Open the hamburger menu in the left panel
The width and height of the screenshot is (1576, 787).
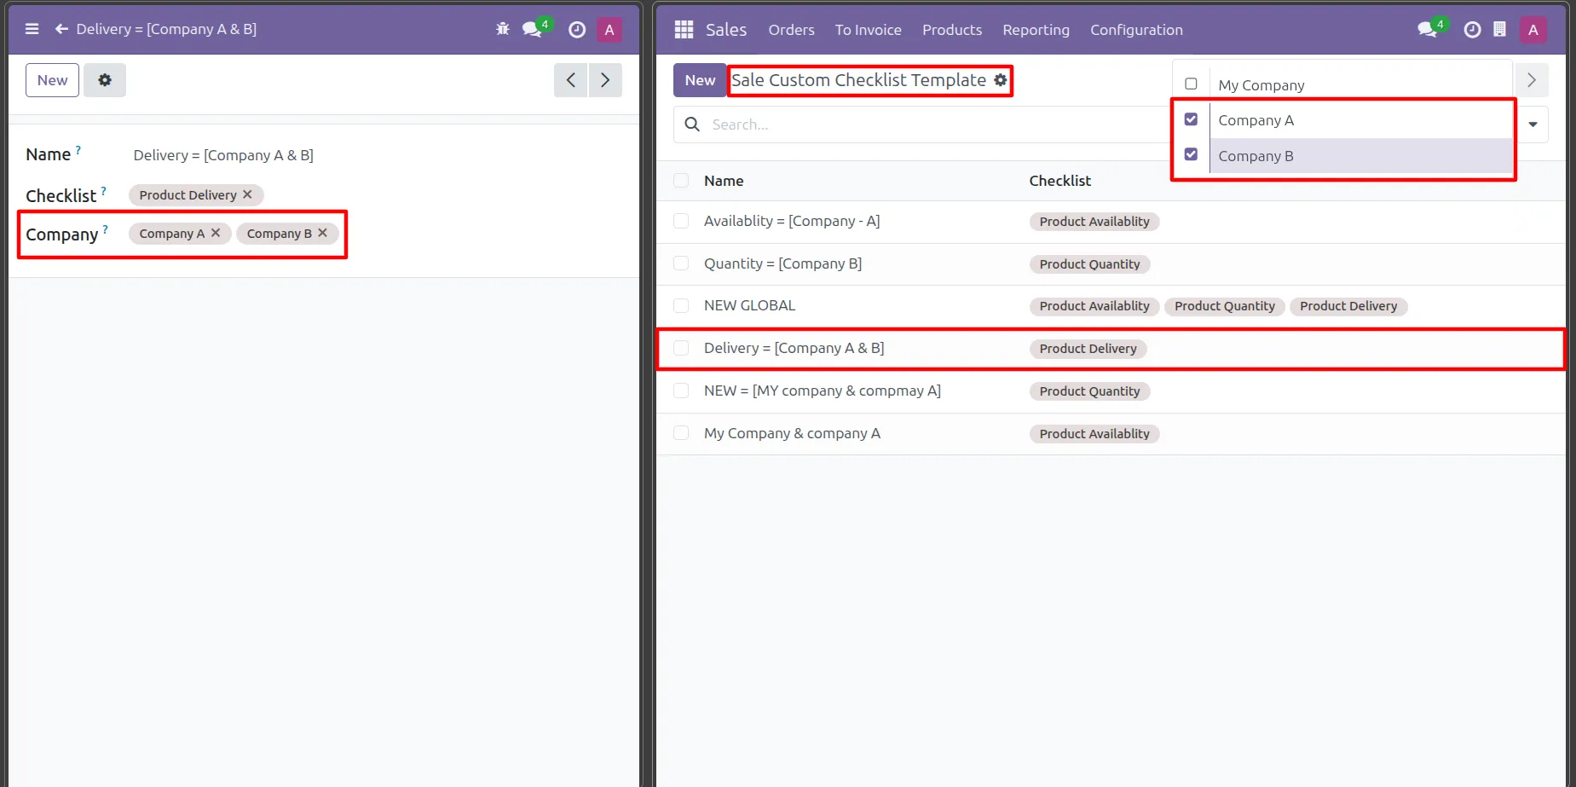(32, 29)
